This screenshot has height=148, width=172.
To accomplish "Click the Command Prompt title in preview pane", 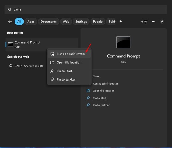I will click(123, 56).
